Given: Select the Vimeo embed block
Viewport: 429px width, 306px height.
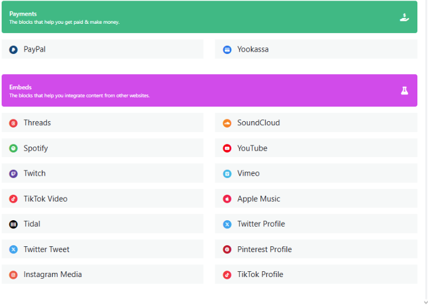Looking at the screenshot, I should [316, 173].
